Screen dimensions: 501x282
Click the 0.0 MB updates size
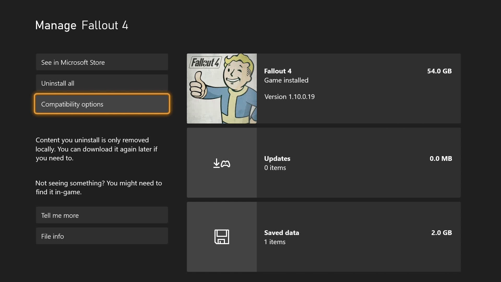tap(440, 158)
